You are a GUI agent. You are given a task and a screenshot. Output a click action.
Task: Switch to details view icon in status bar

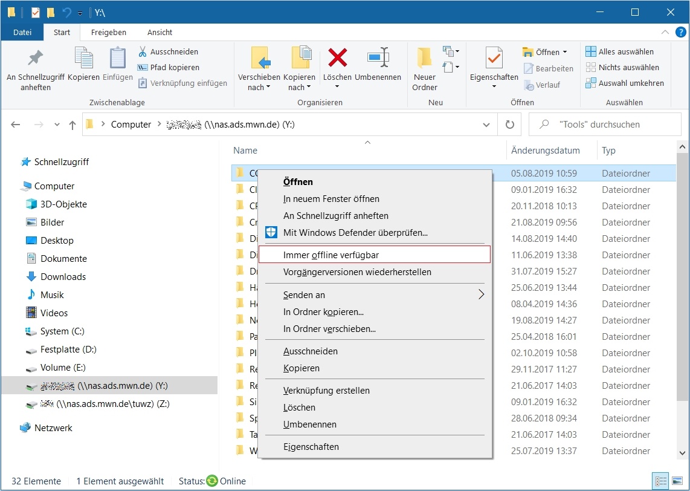point(661,481)
